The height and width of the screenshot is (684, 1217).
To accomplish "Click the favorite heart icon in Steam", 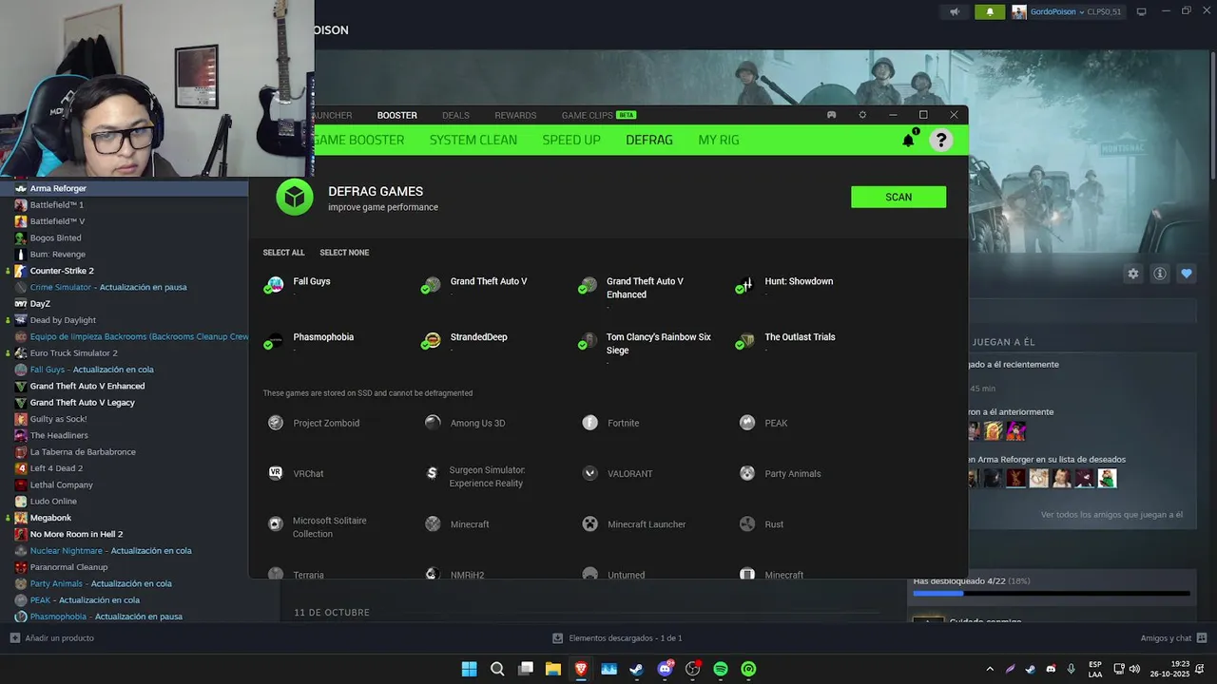I will pos(1187,274).
